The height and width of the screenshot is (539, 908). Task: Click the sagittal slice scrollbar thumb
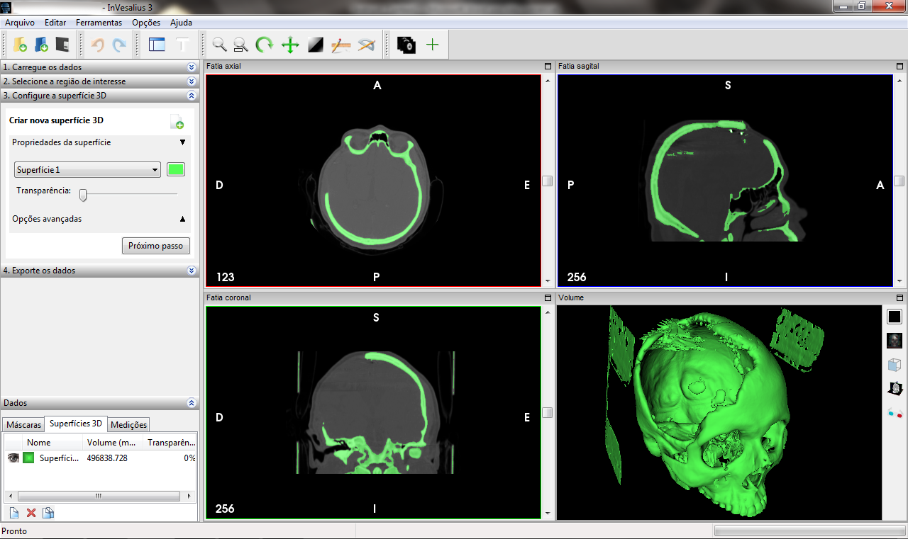899,181
